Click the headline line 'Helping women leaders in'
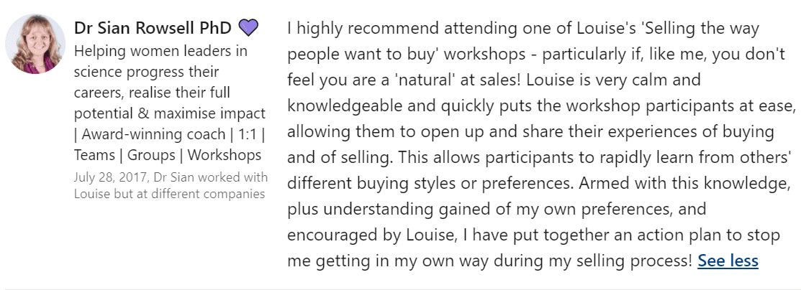801x290 pixels. 160,52
